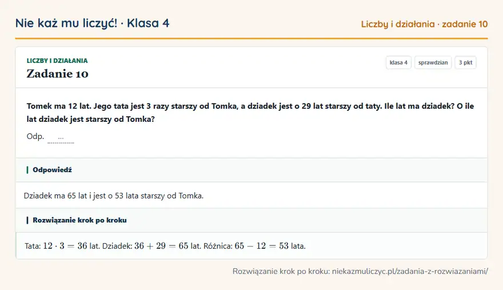Click the bold problem text about Tomek

tap(250, 113)
